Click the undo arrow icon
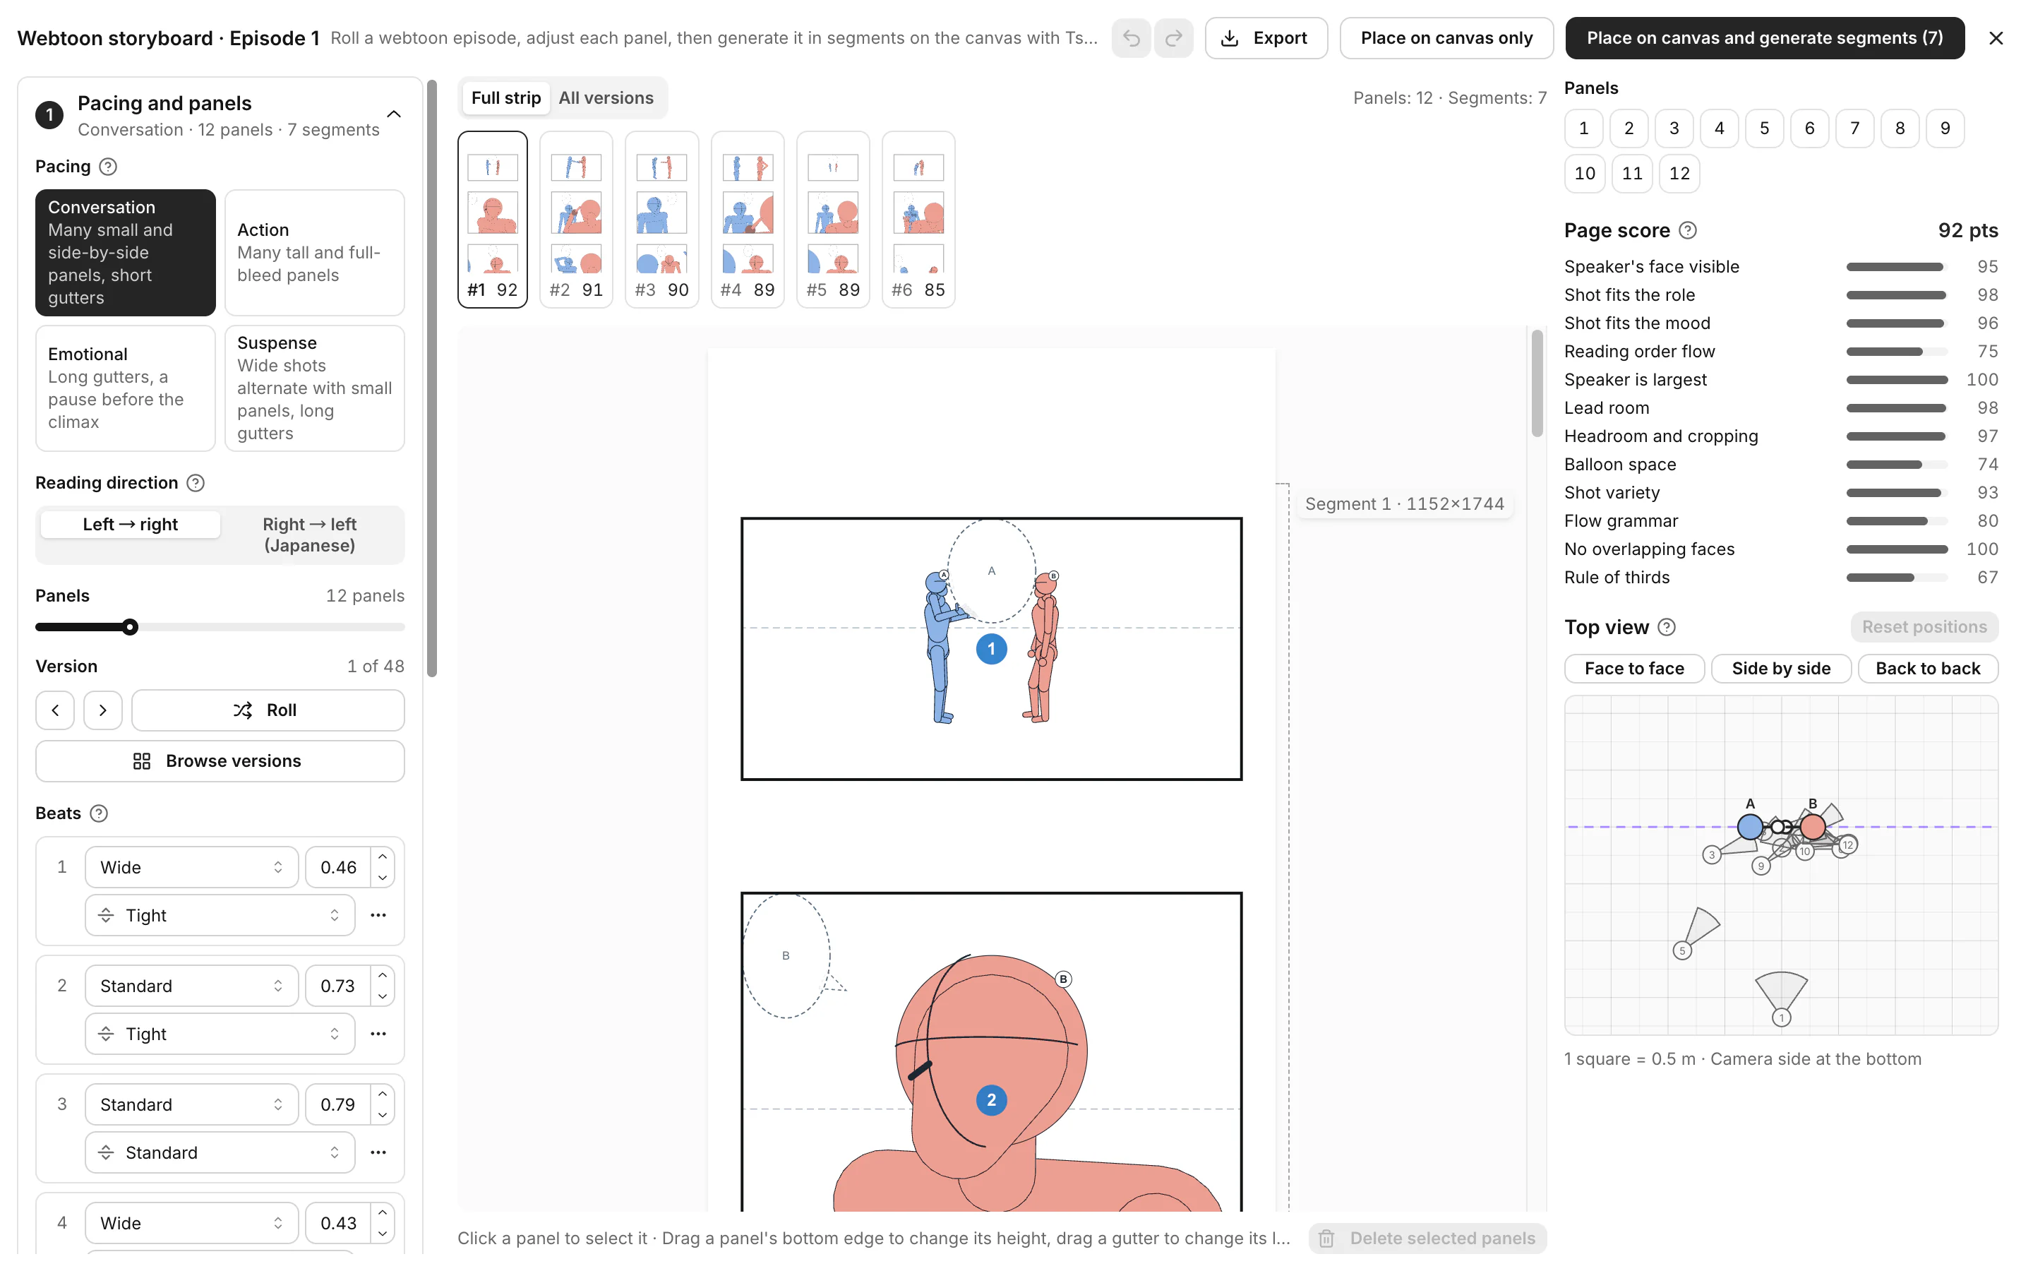 [1131, 38]
